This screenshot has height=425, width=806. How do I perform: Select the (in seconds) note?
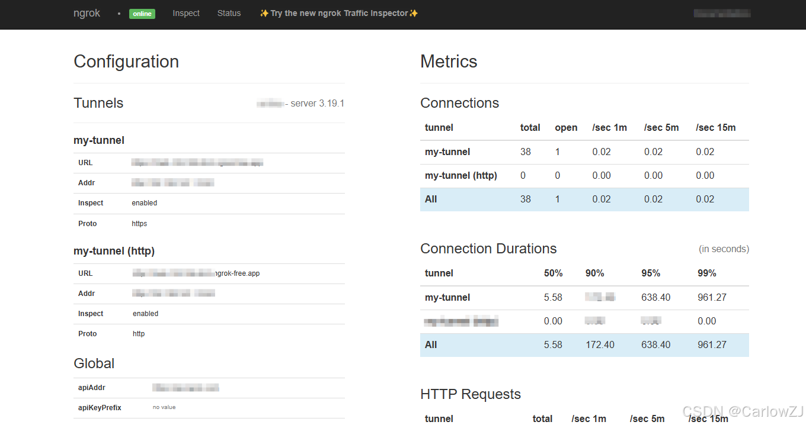pos(724,249)
